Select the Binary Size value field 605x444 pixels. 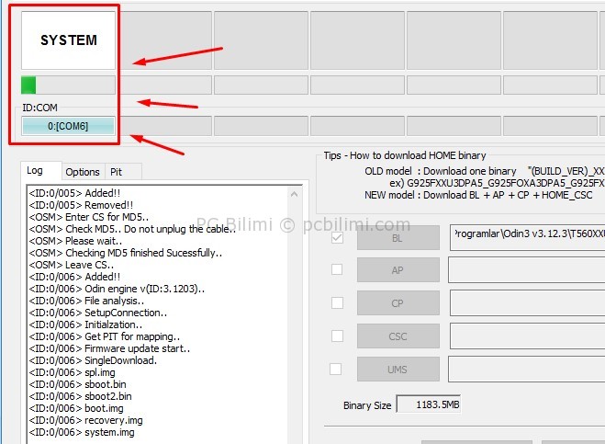click(428, 404)
